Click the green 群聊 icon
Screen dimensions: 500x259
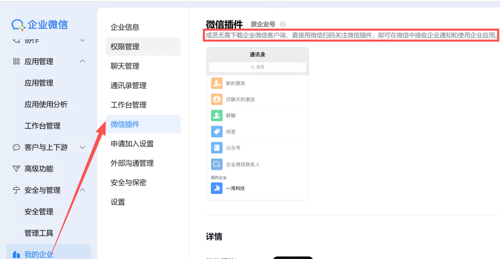pos(217,115)
